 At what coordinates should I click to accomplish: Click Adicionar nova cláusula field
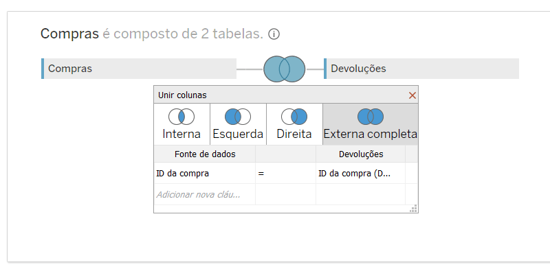205,194
